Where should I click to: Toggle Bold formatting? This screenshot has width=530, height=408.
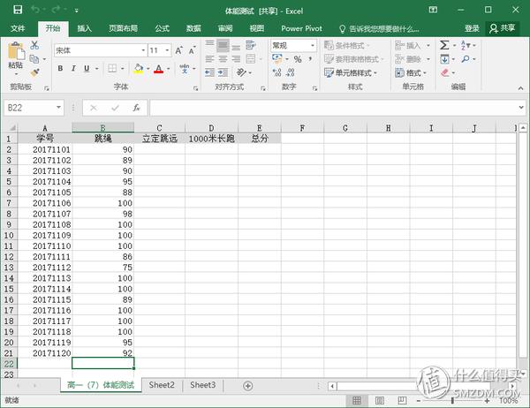[62, 69]
